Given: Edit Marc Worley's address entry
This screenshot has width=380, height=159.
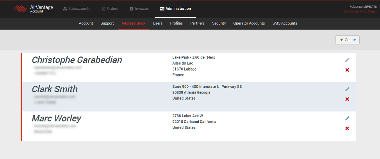Looking at the screenshot, I should coord(347,118).
